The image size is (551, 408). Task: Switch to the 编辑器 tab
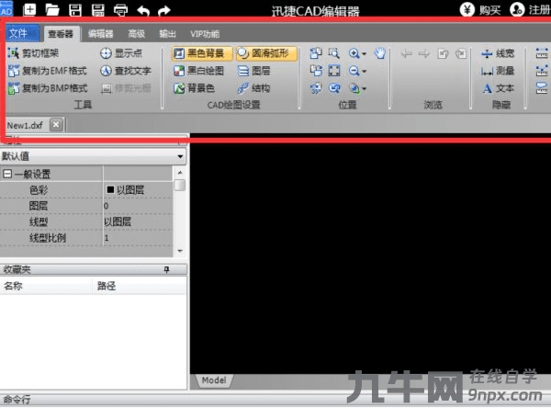point(100,34)
